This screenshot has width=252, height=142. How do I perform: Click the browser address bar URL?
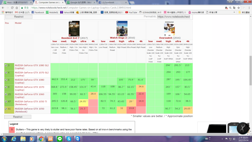click(x=81, y=8)
